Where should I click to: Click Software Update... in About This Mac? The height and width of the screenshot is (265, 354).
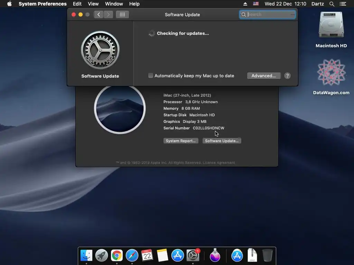(x=222, y=141)
